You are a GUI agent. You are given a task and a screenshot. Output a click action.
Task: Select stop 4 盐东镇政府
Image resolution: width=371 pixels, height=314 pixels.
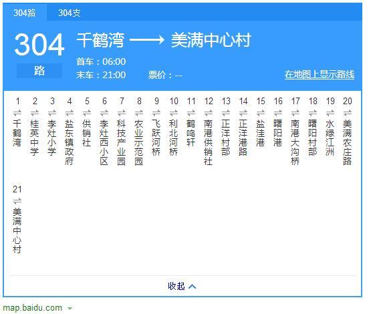tap(70, 142)
